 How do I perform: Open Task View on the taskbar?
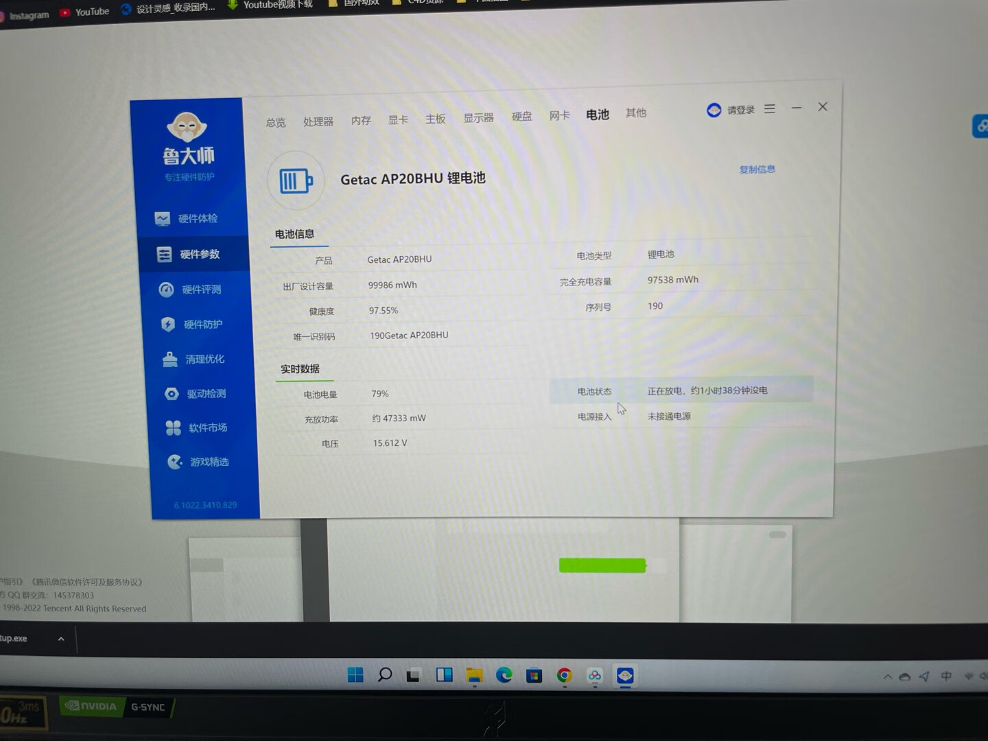coord(413,676)
